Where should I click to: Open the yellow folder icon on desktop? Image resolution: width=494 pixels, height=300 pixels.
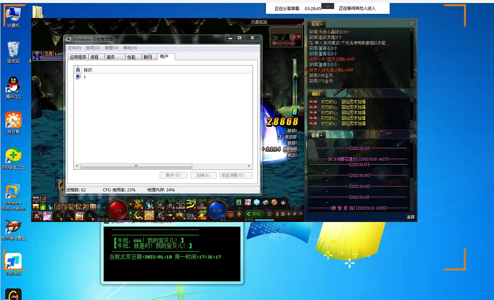click(x=37, y=12)
